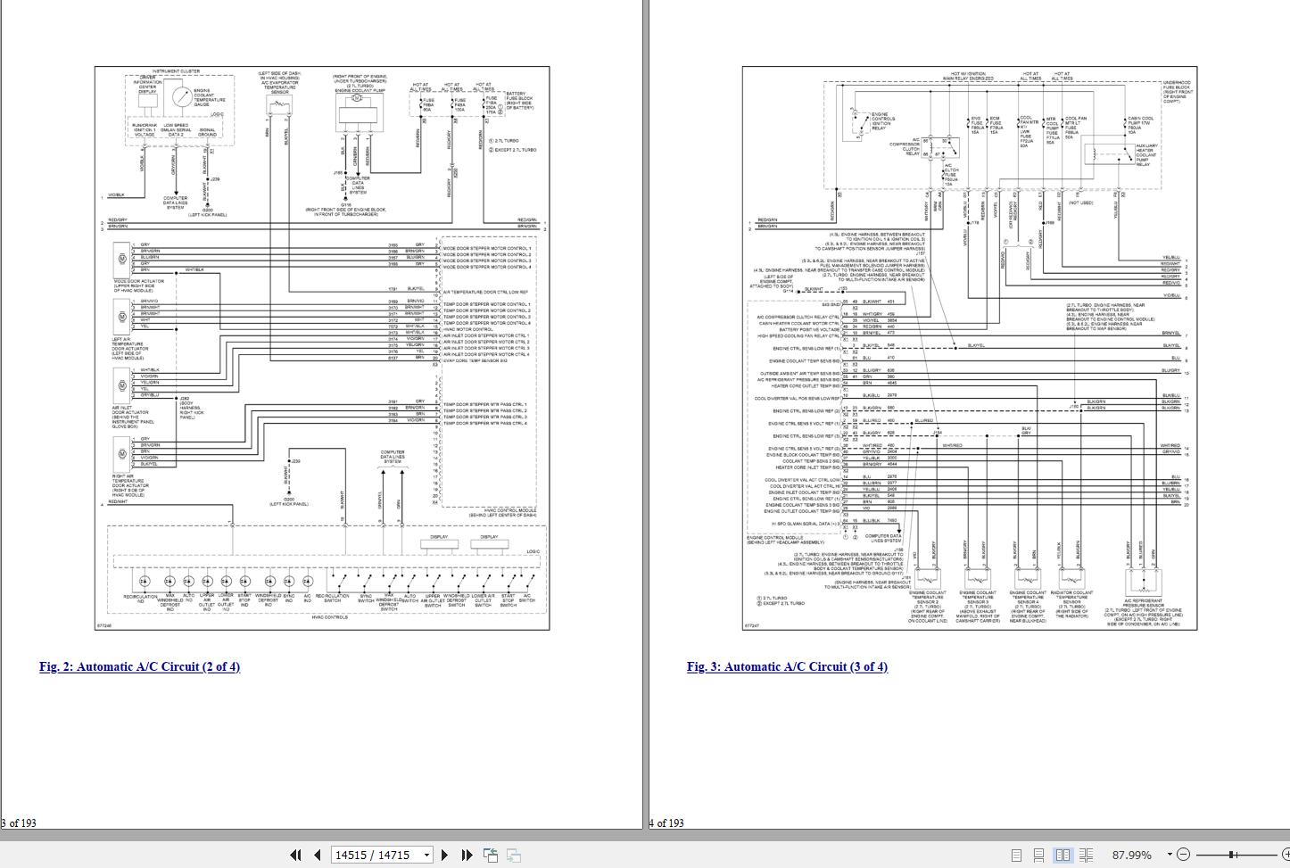The height and width of the screenshot is (868, 1290).
Task: Switch to continuous facing layout
Action: (x=1086, y=855)
